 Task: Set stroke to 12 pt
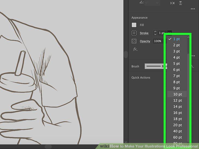tap(177, 100)
